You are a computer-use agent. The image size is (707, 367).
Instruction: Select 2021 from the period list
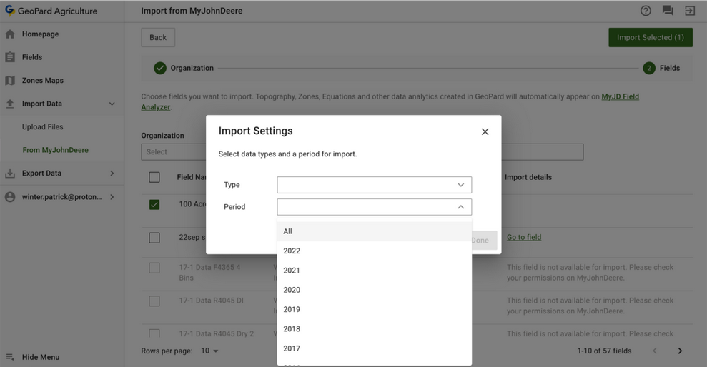coord(292,271)
